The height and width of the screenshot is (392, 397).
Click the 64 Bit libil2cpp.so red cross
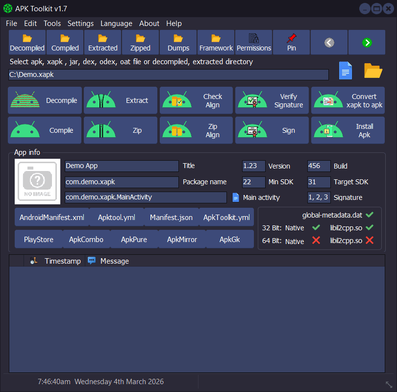pos(370,240)
